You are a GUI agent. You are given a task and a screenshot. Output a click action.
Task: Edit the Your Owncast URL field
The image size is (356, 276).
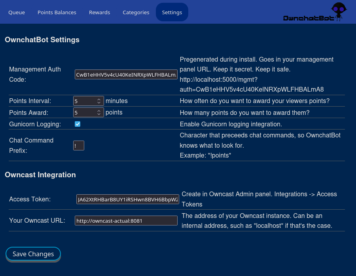(x=126, y=220)
